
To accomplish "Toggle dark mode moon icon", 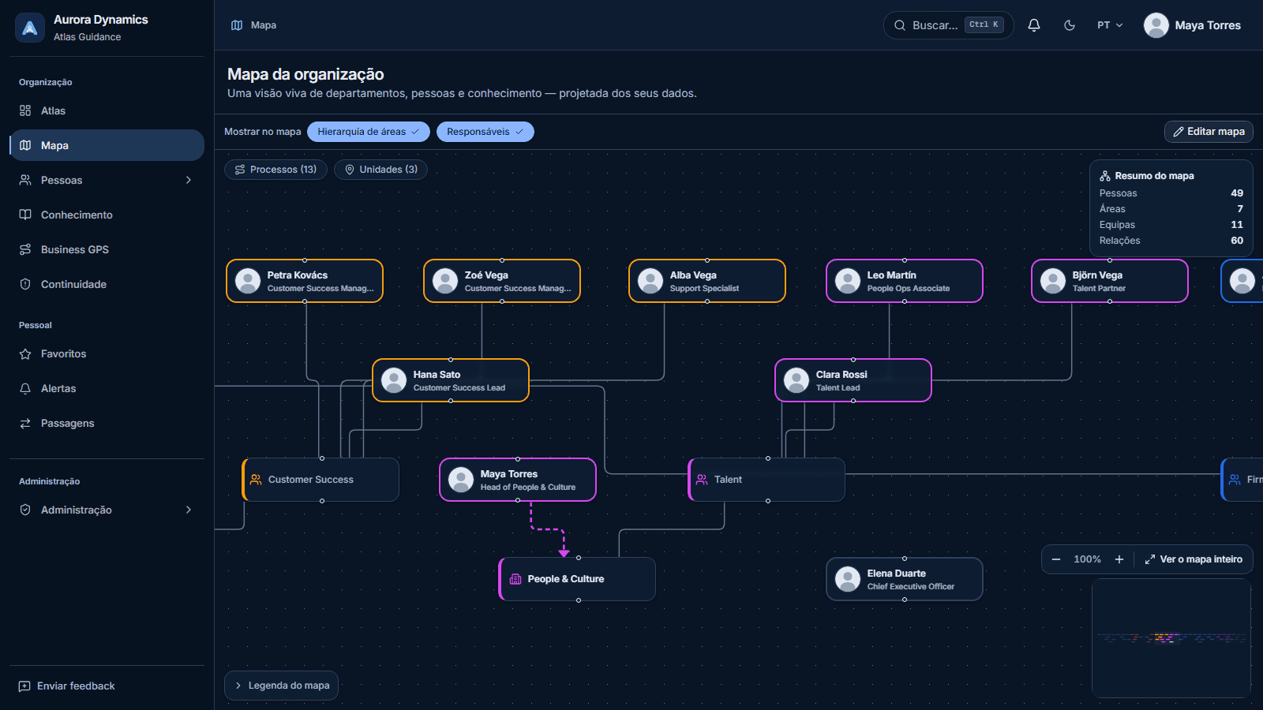I will click(1070, 25).
